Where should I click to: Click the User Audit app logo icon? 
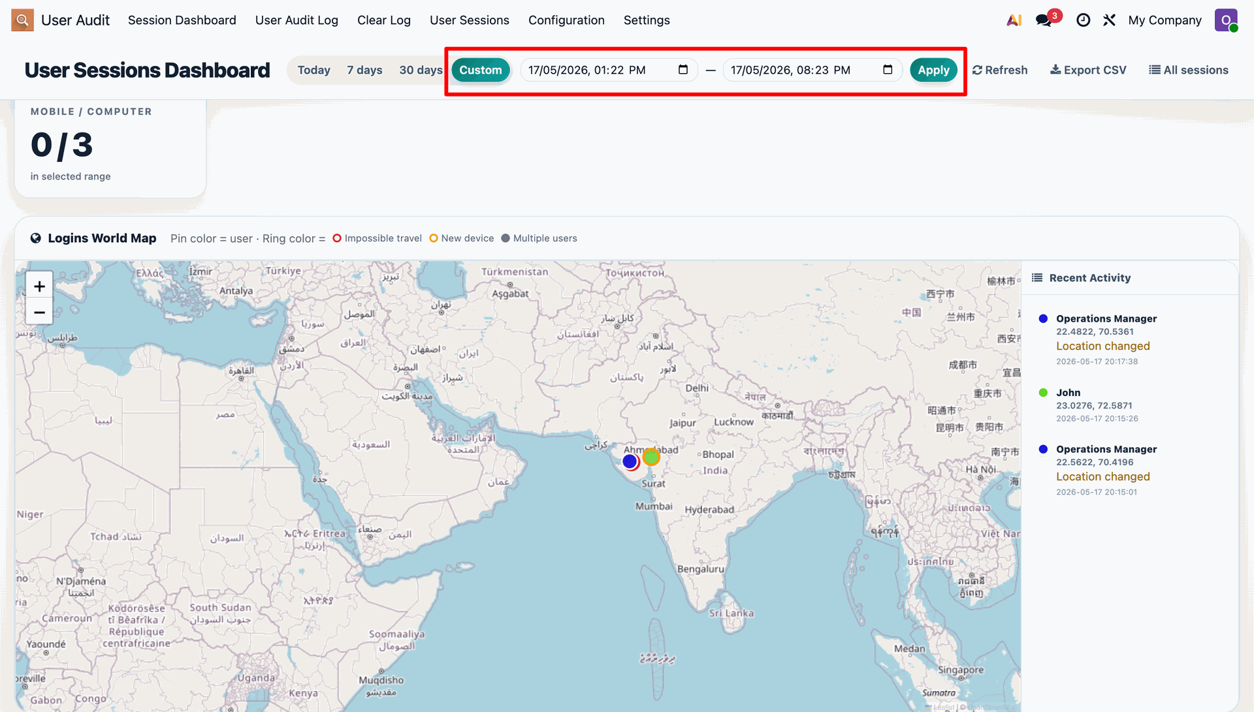[x=22, y=20]
